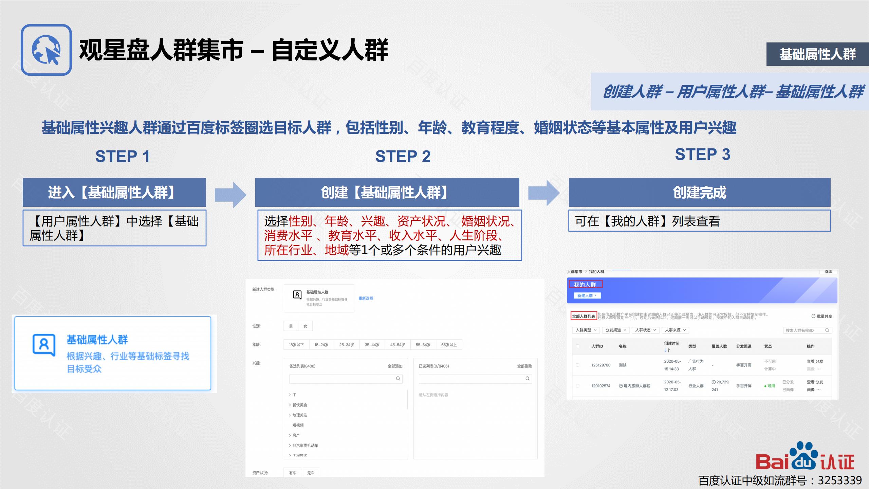The width and height of the screenshot is (869, 489).
Task: Click 查看 in the 测试 row
Action: point(811,361)
